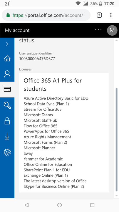Image resolution: width=119 pixels, height=212 pixels.
Task: Tap Android recent apps square button
Action: 92,205
